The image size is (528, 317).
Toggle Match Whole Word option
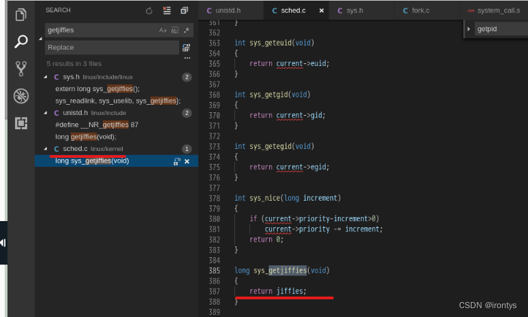coord(174,31)
